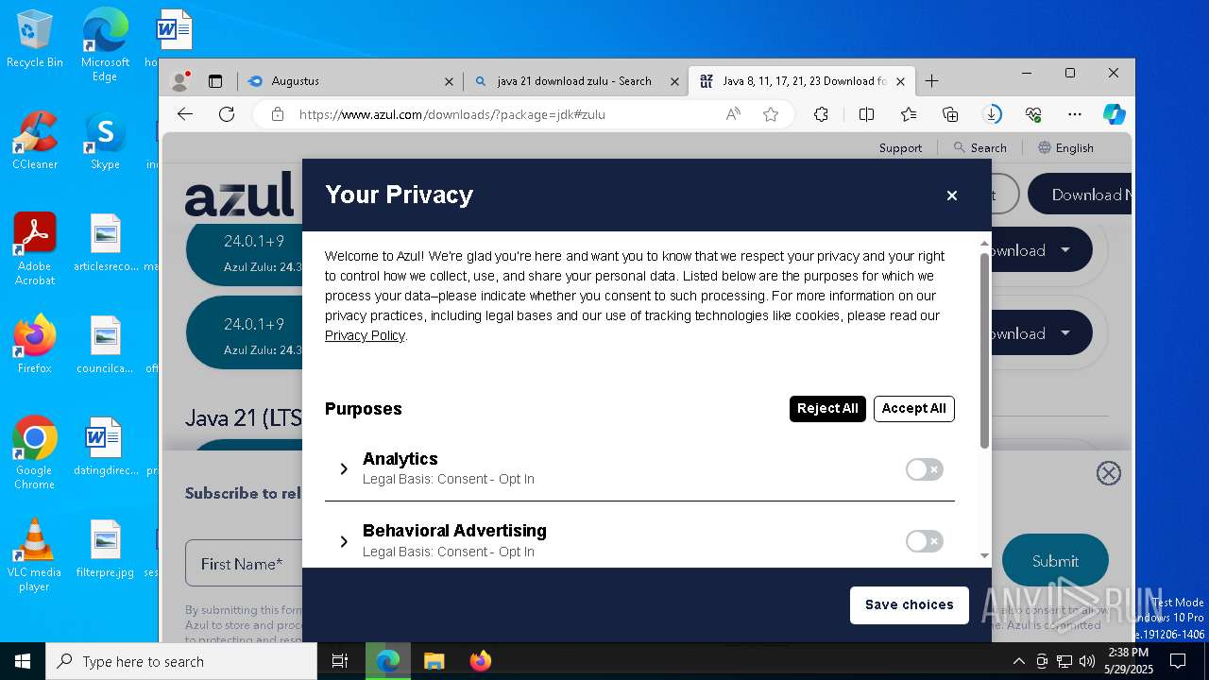Dismiss the subscribe banner with circled X

(x=1109, y=473)
